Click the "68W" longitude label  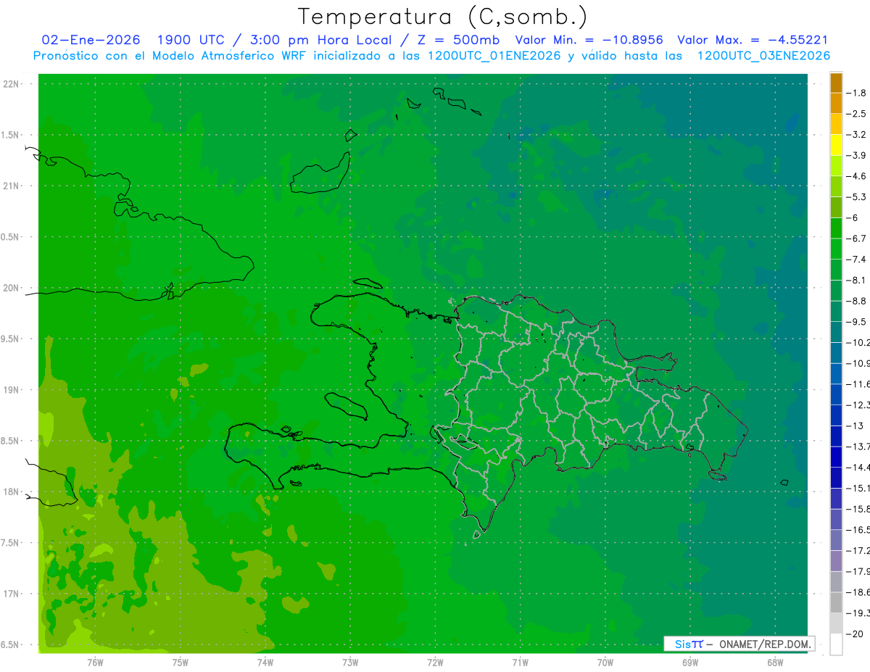[x=775, y=663]
